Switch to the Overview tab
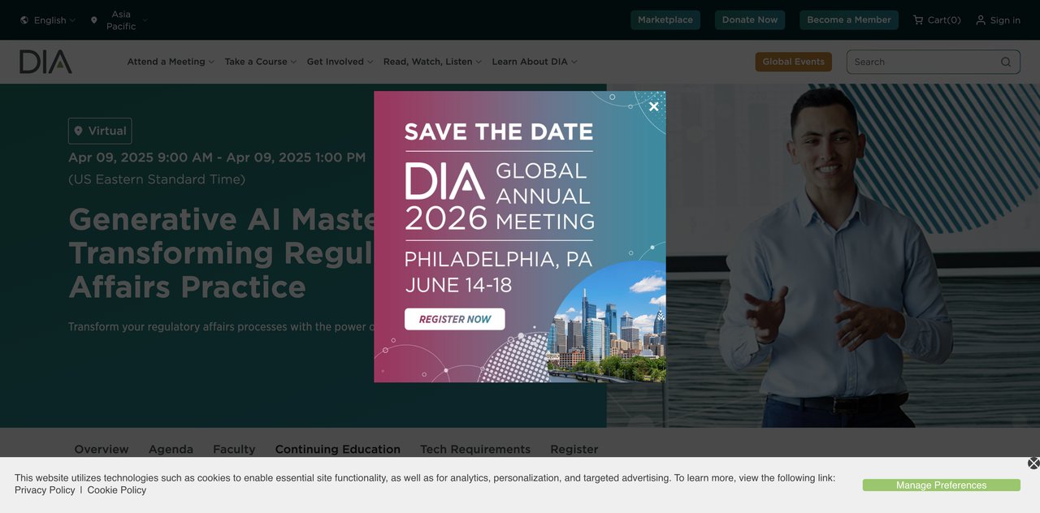This screenshot has height=513, width=1040. (102, 449)
